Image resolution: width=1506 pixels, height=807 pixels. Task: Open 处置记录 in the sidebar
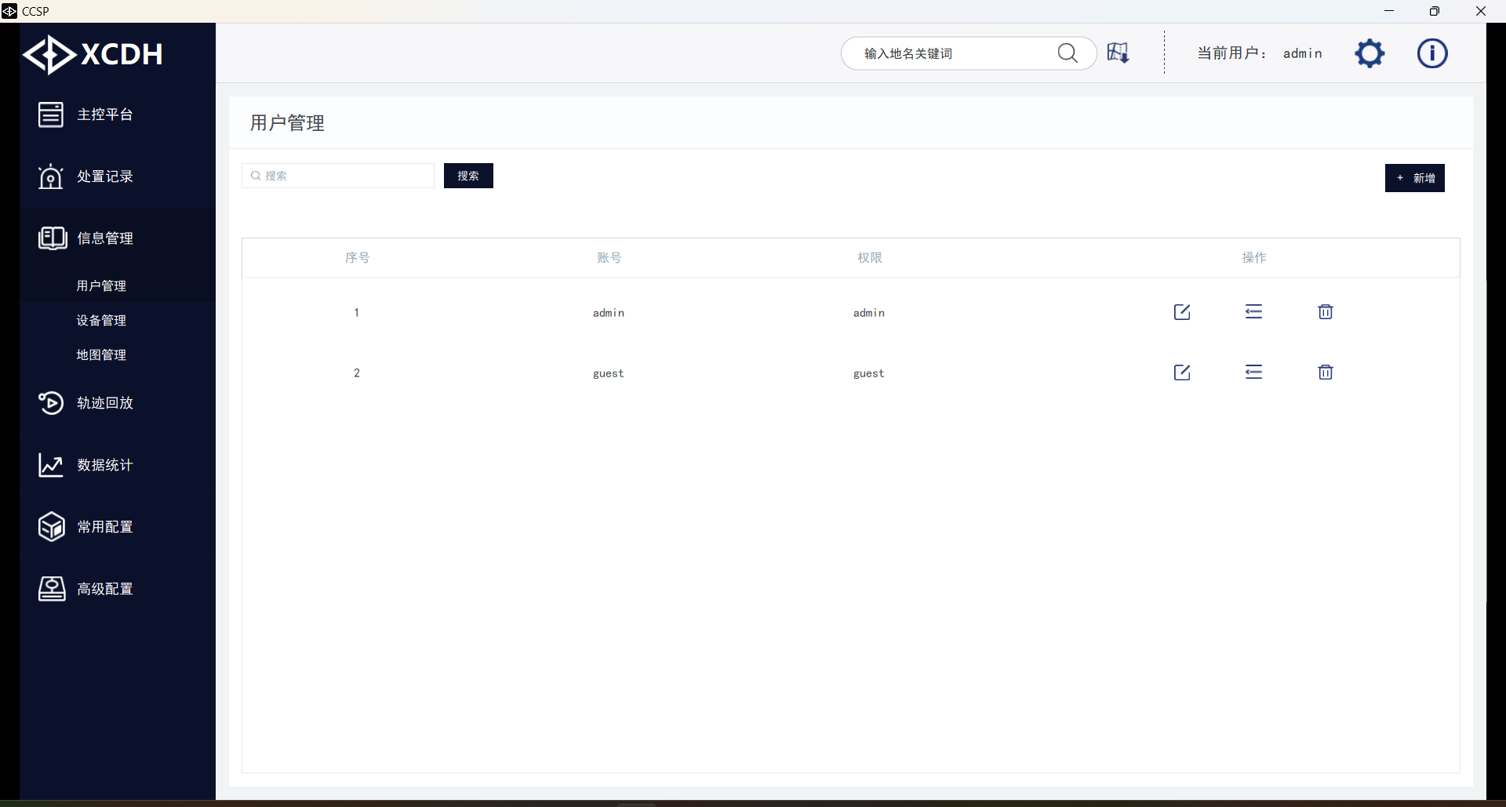point(105,176)
